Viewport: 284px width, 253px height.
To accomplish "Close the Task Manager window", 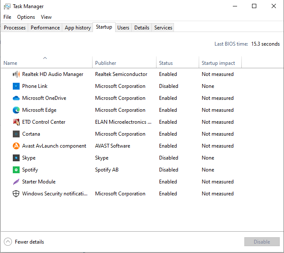I will point(274,6).
